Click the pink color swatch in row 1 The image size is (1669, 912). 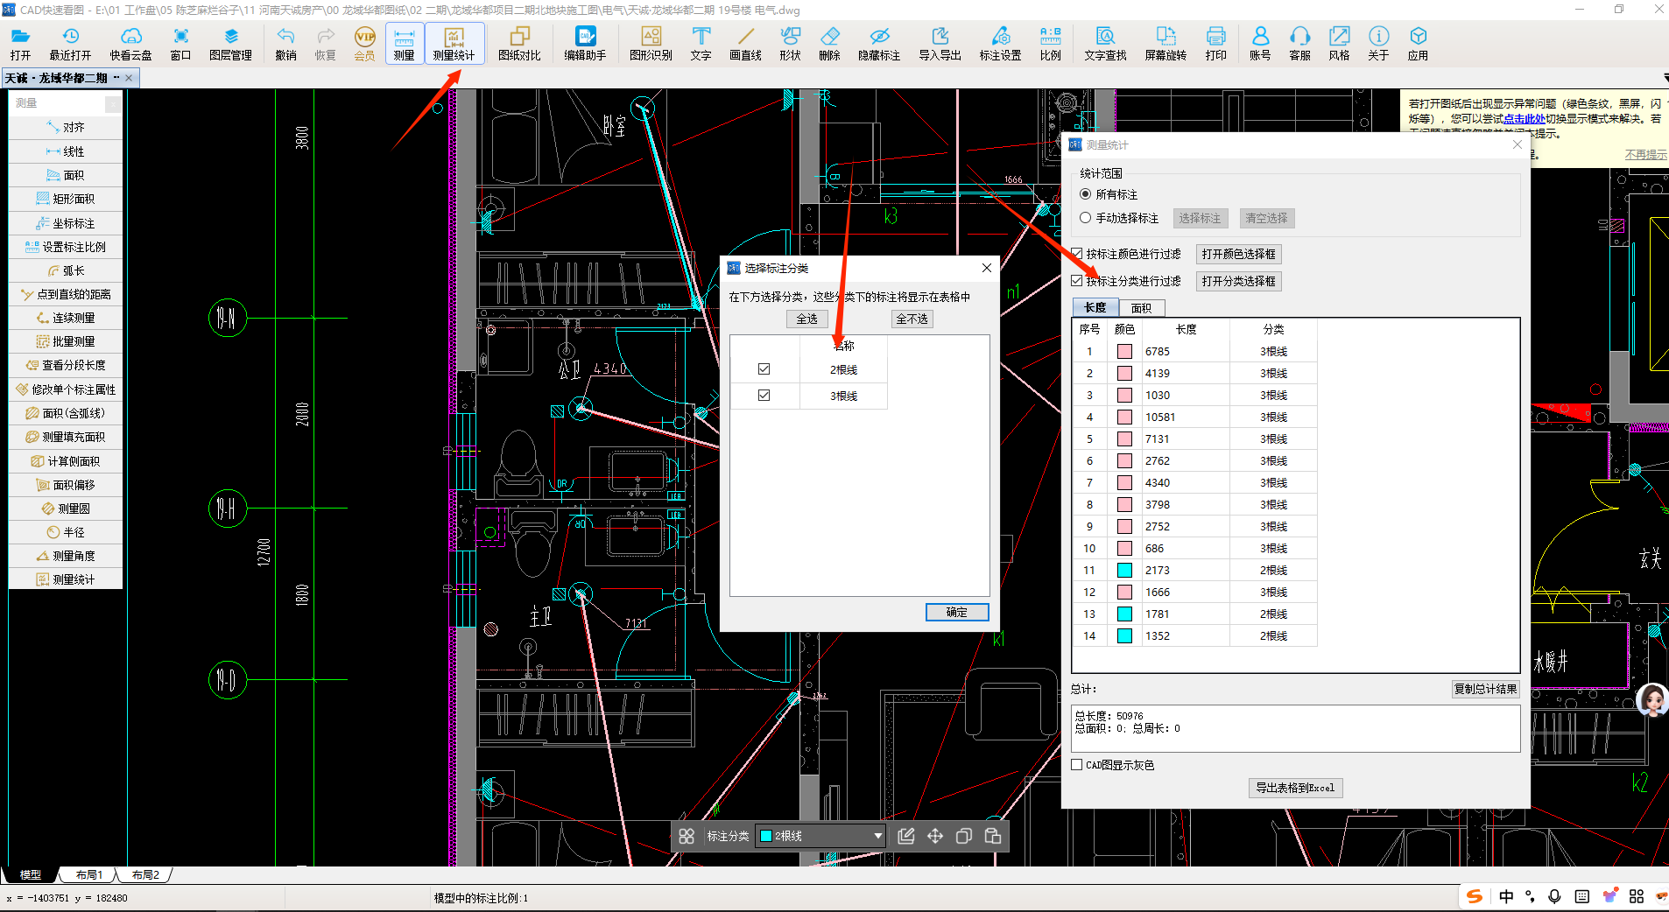click(x=1124, y=352)
